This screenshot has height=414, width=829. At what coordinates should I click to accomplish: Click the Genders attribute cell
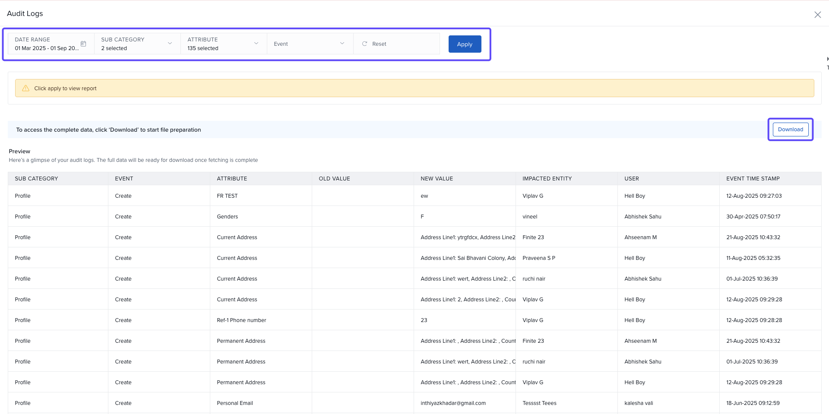(227, 217)
